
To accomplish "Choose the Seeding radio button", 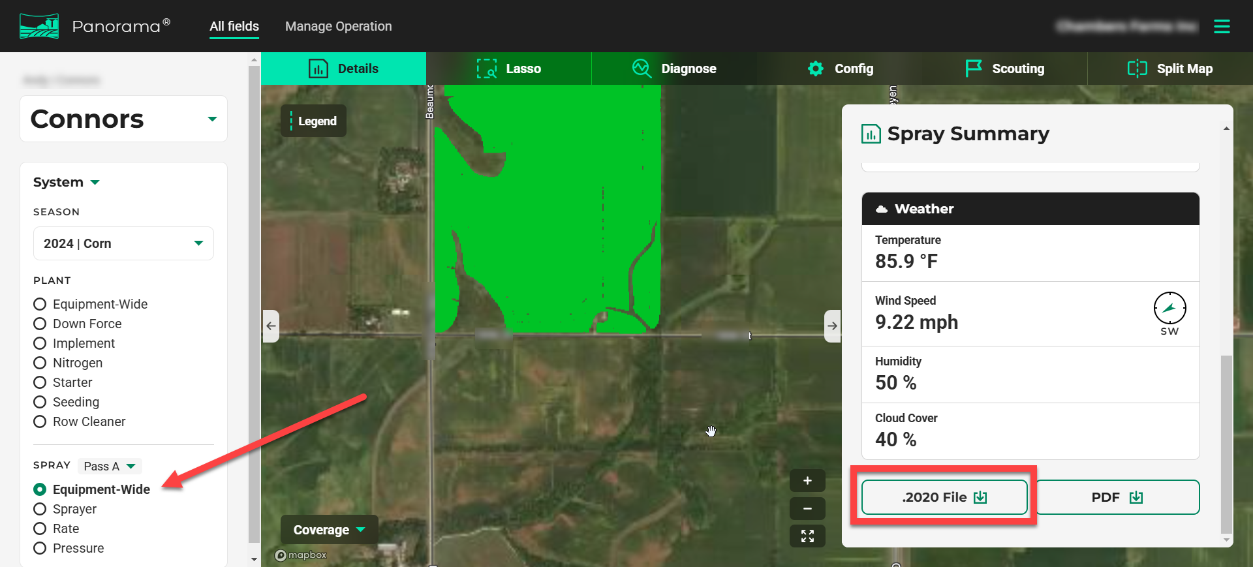I will 40,402.
